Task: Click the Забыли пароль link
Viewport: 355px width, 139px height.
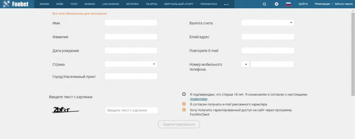Action: pos(344,4)
